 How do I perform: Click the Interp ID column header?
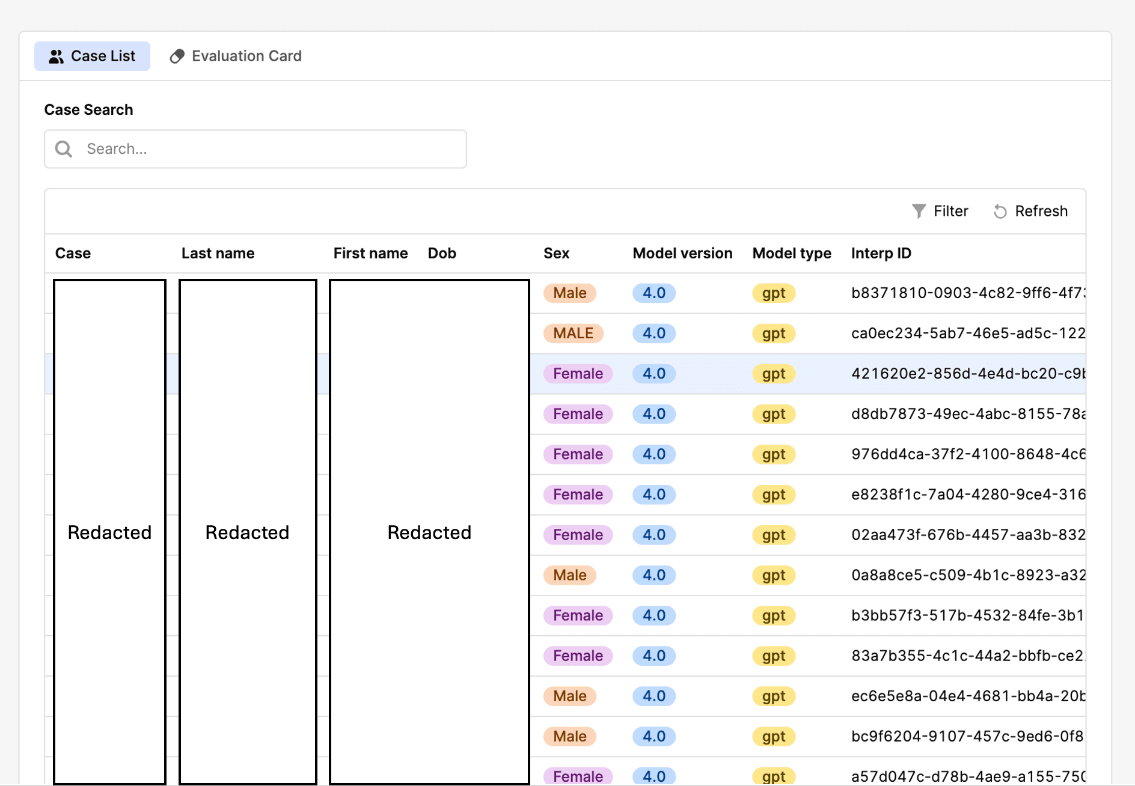point(881,253)
